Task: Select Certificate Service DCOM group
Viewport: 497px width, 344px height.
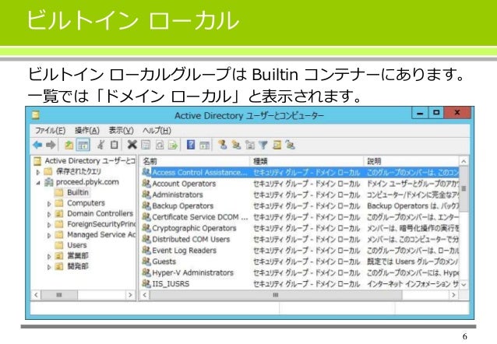Action: 300,216
